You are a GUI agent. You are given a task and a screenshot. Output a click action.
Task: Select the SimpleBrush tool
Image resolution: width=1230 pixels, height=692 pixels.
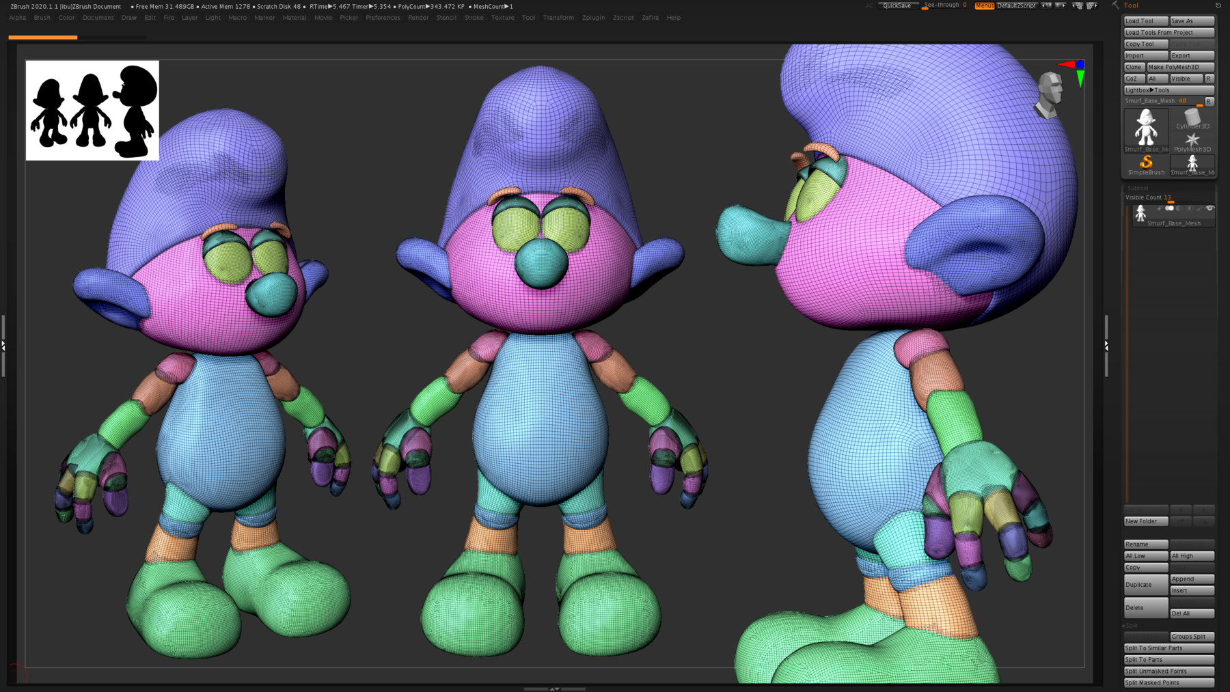(x=1146, y=165)
